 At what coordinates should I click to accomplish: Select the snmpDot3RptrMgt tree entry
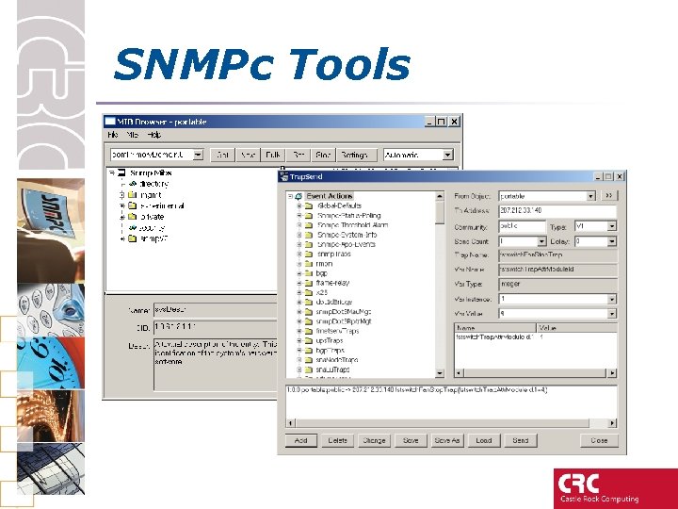(x=344, y=321)
